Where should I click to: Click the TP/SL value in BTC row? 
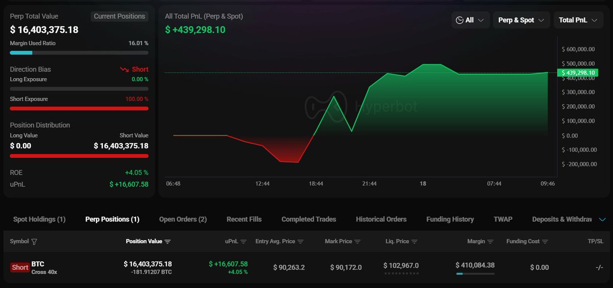(599, 267)
